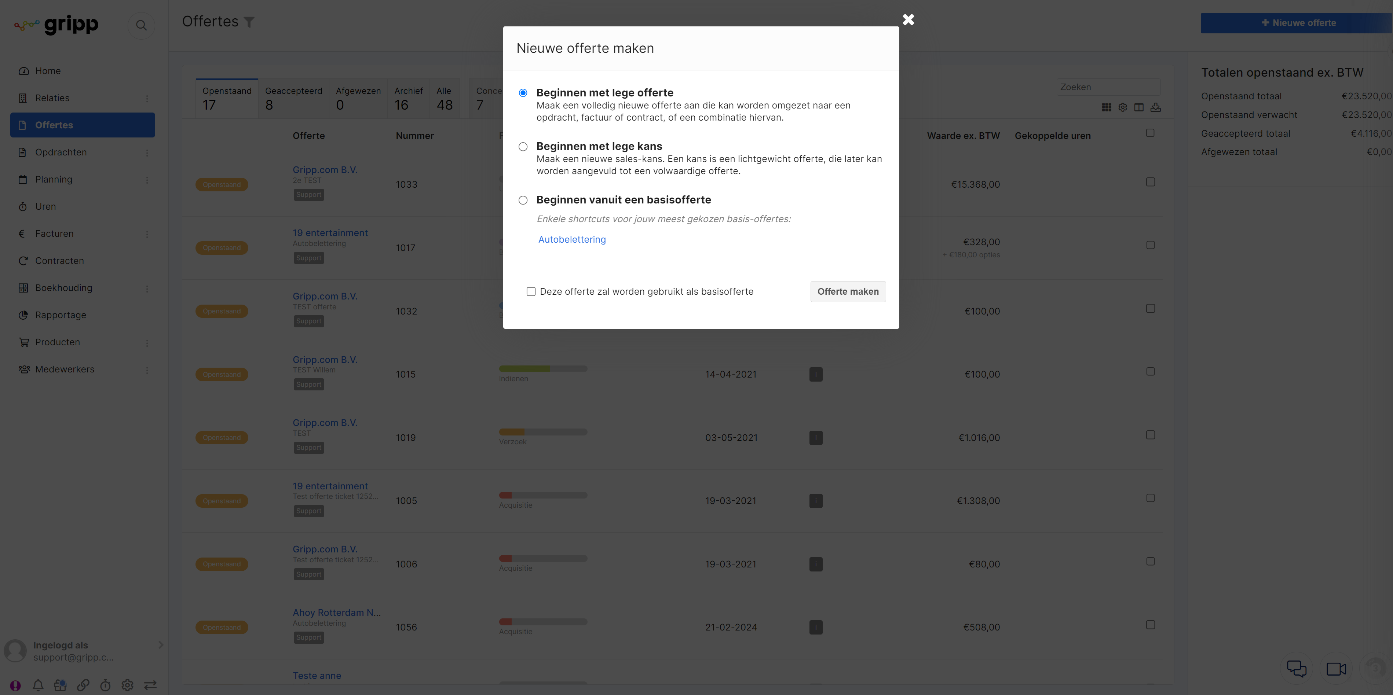This screenshot has height=695, width=1393.
Task: Open Uren in the sidebar
Action: click(45, 206)
